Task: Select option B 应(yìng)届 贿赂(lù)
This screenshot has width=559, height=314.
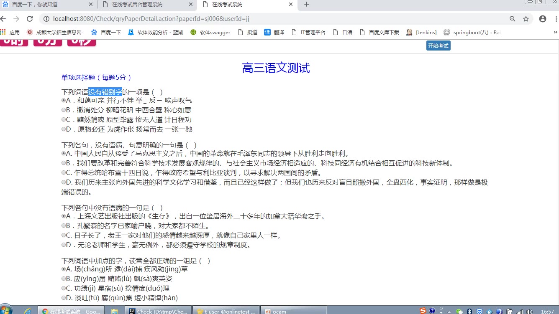Action: point(64,279)
